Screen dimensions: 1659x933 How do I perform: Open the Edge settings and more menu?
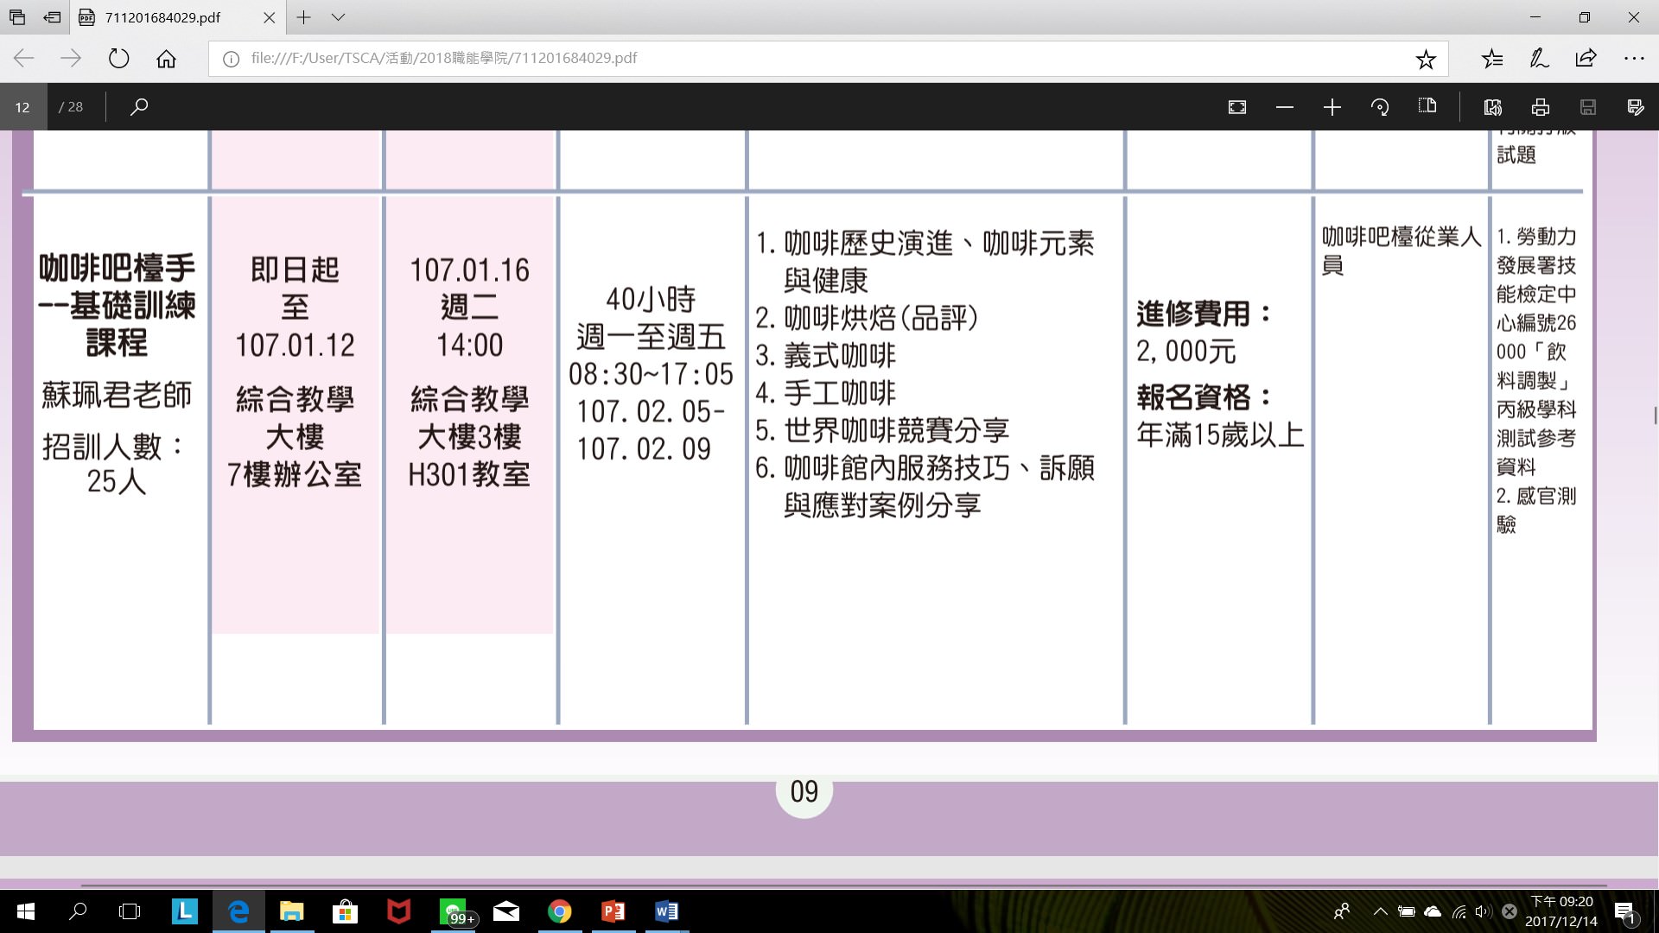(1633, 59)
